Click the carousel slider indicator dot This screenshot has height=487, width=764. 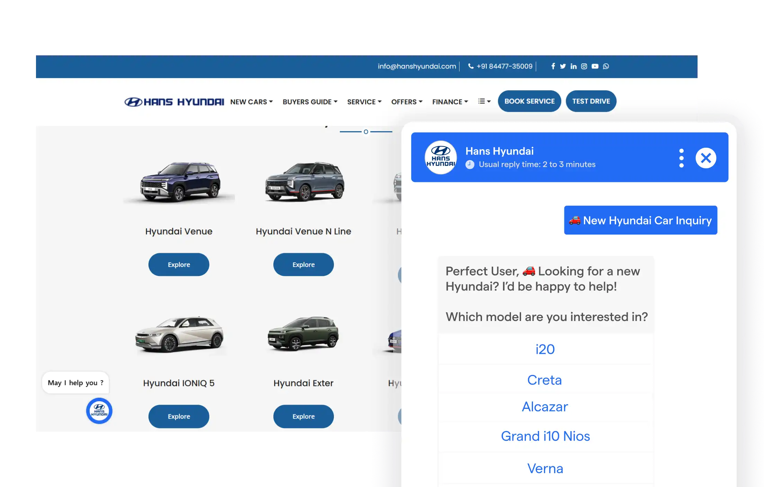click(x=366, y=132)
